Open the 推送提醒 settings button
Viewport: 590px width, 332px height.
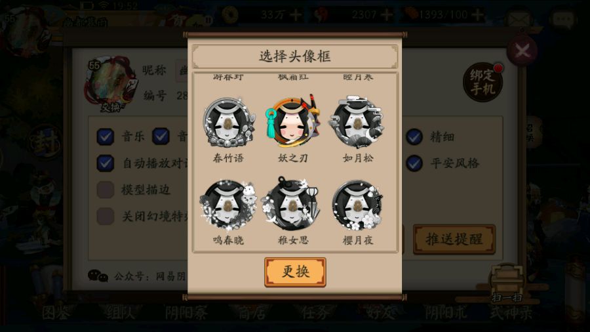[x=454, y=239]
